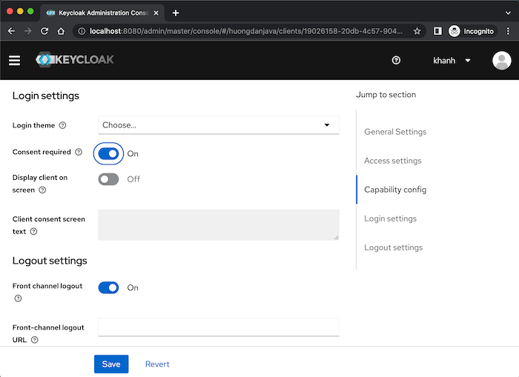Go to browser home page
This screenshot has width=519, height=377.
(61, 31)
